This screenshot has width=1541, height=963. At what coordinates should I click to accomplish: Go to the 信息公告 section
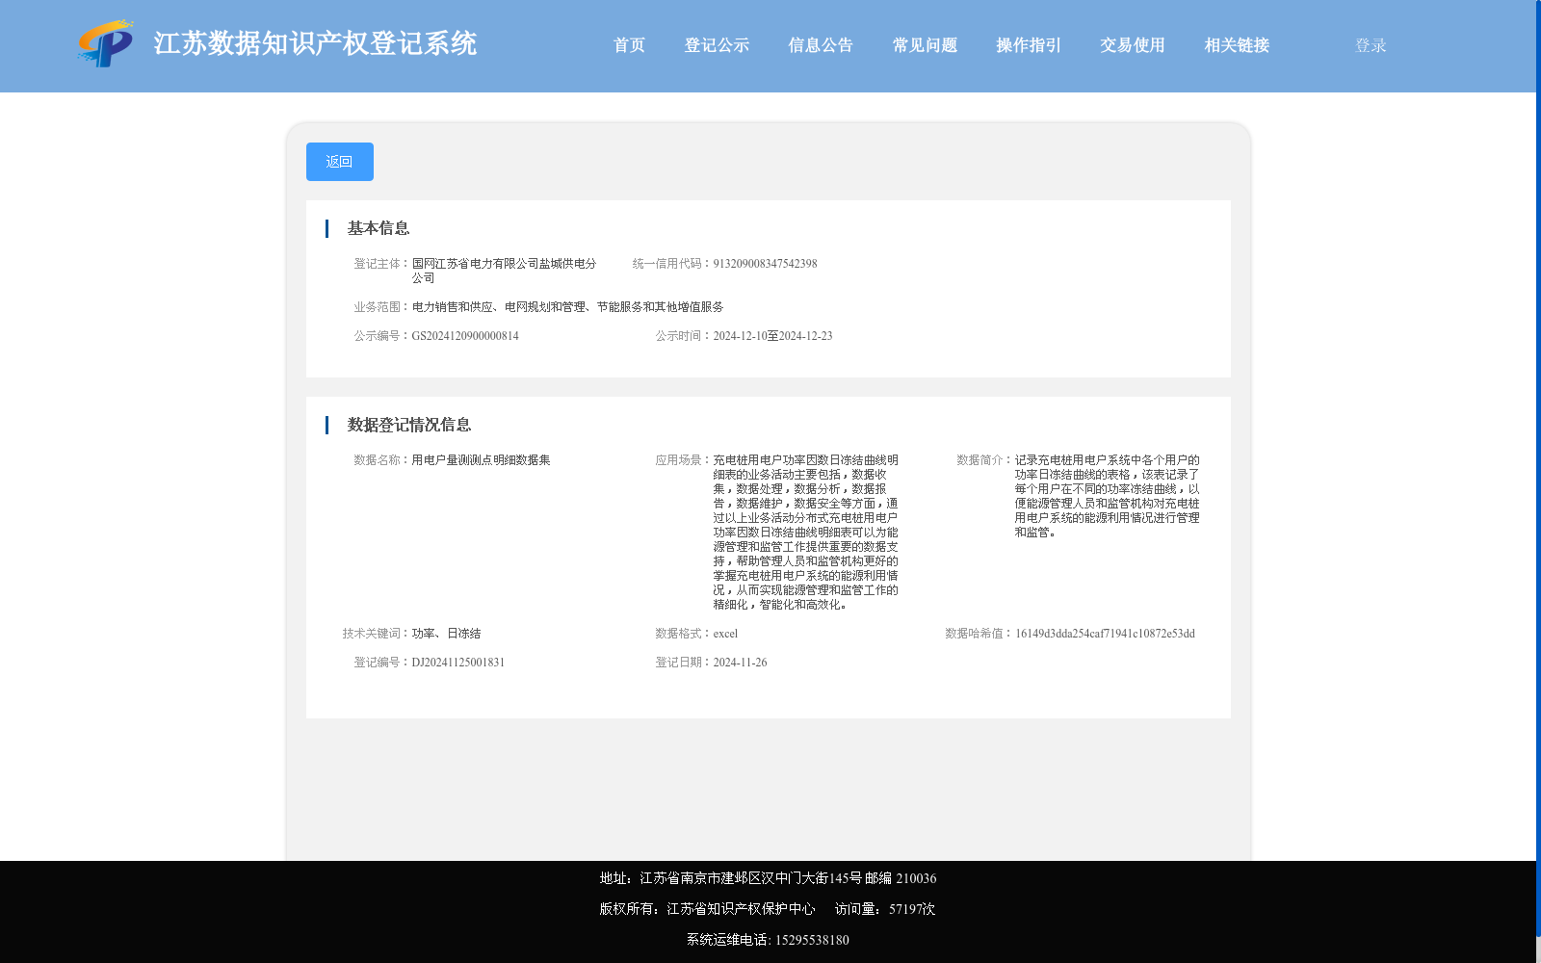pos(821,45)
